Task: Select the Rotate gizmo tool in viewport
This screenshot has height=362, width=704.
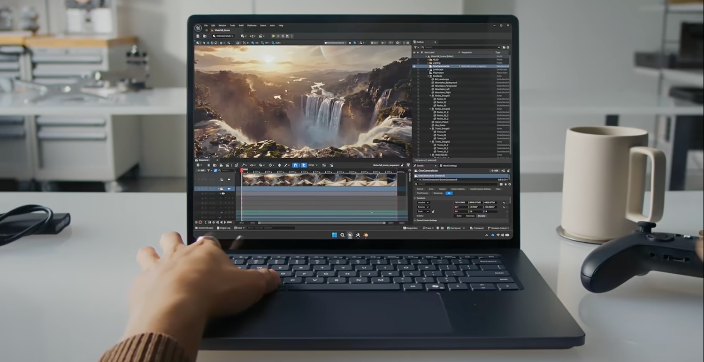Action: pyautogui.click(x=212, y=43)
